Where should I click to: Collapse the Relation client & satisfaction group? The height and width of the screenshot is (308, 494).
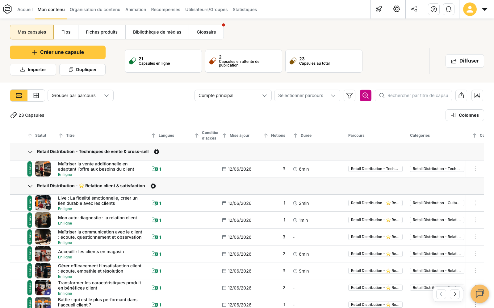click(30, 186)
